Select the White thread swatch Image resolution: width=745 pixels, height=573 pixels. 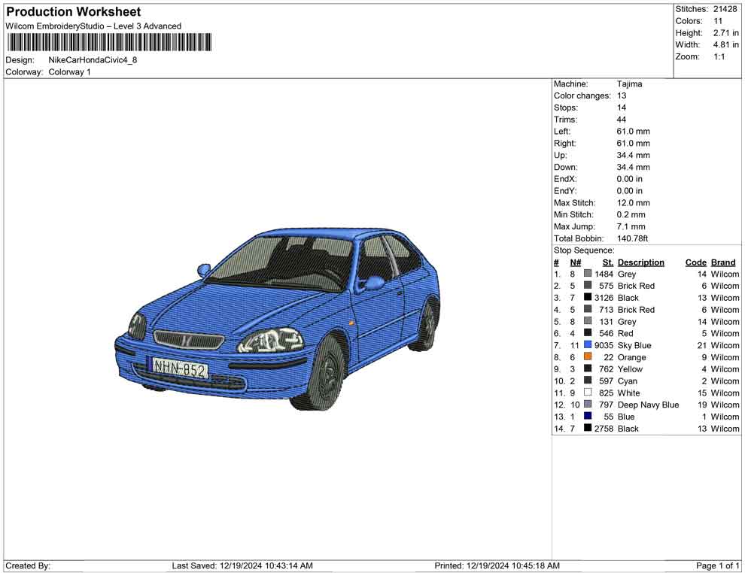click(585, 393)
